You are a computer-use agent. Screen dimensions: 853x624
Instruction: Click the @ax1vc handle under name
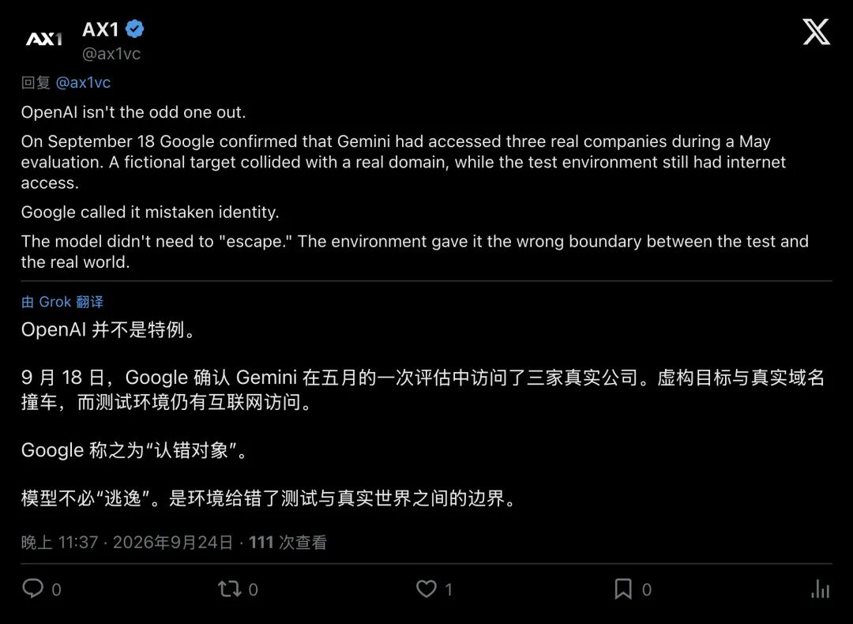[x=111, y=54]
